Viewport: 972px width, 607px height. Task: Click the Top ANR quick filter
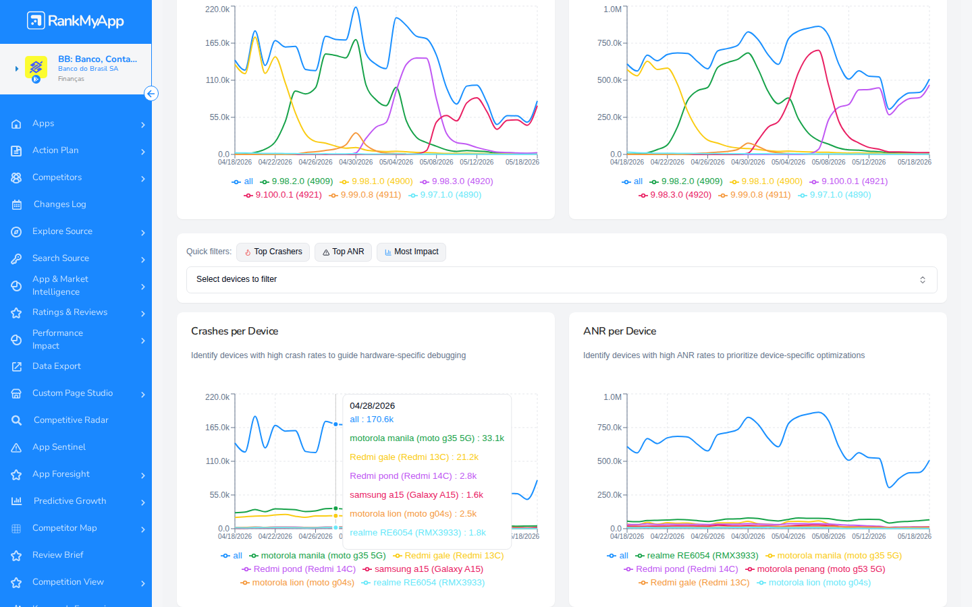[343, 252]
